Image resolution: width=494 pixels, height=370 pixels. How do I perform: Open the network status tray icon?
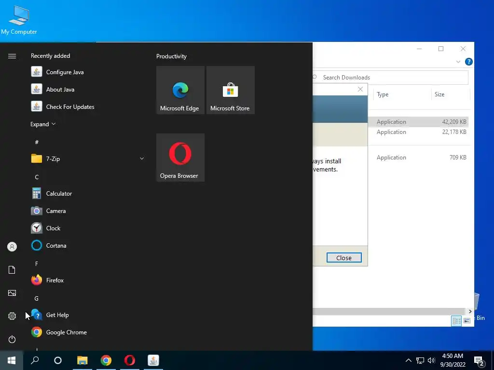(420, 360)
